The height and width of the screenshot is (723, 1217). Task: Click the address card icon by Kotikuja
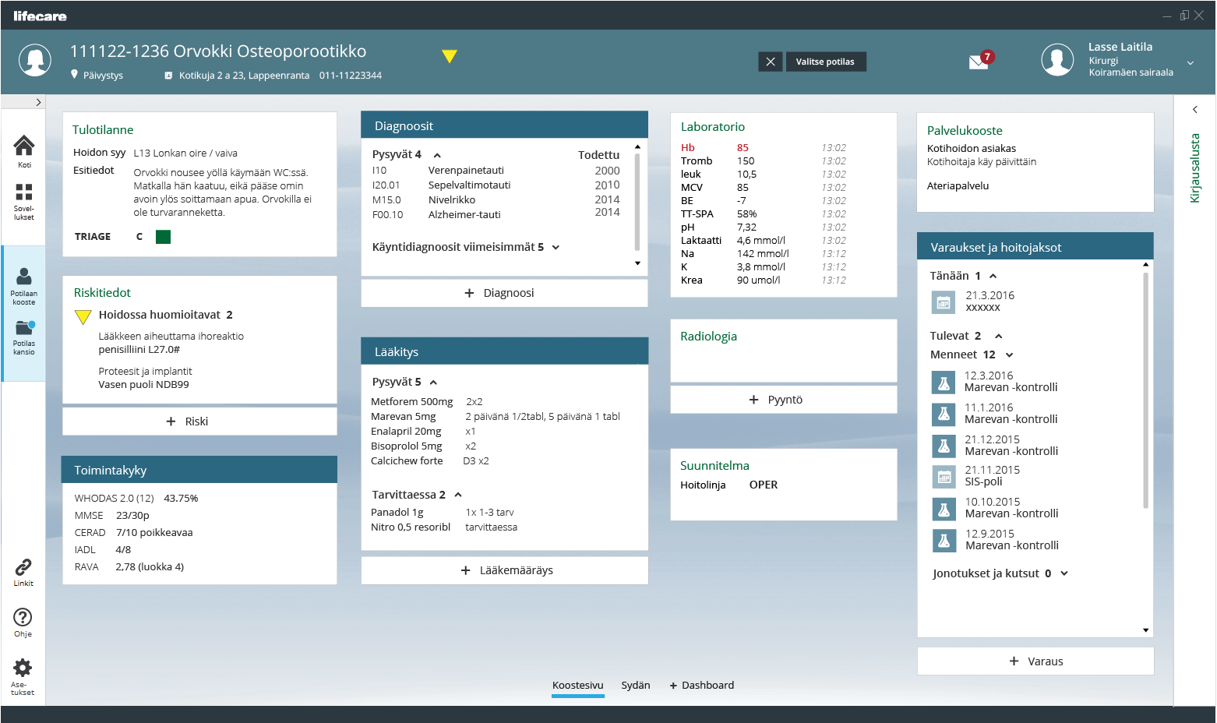(x=168, y=76)
